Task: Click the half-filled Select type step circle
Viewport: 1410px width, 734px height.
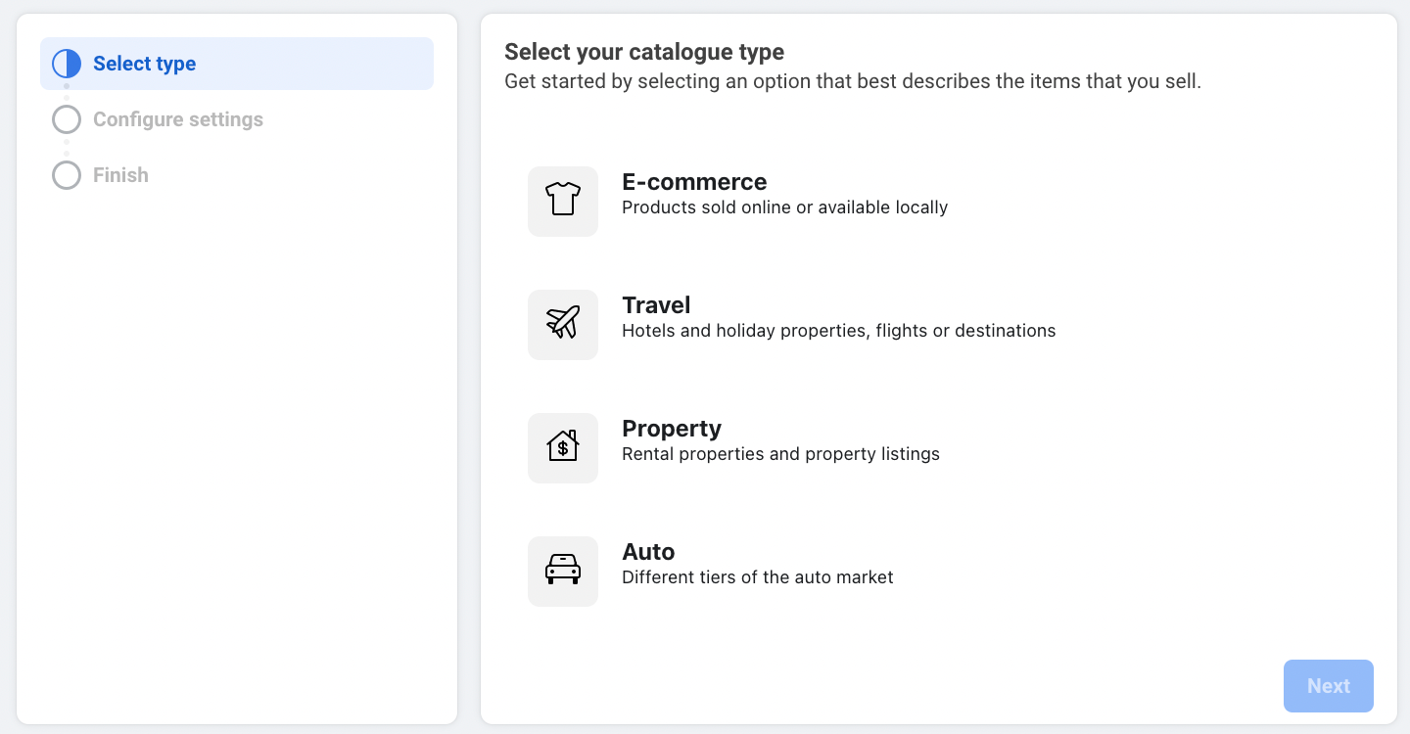Action: click(67, 64)
